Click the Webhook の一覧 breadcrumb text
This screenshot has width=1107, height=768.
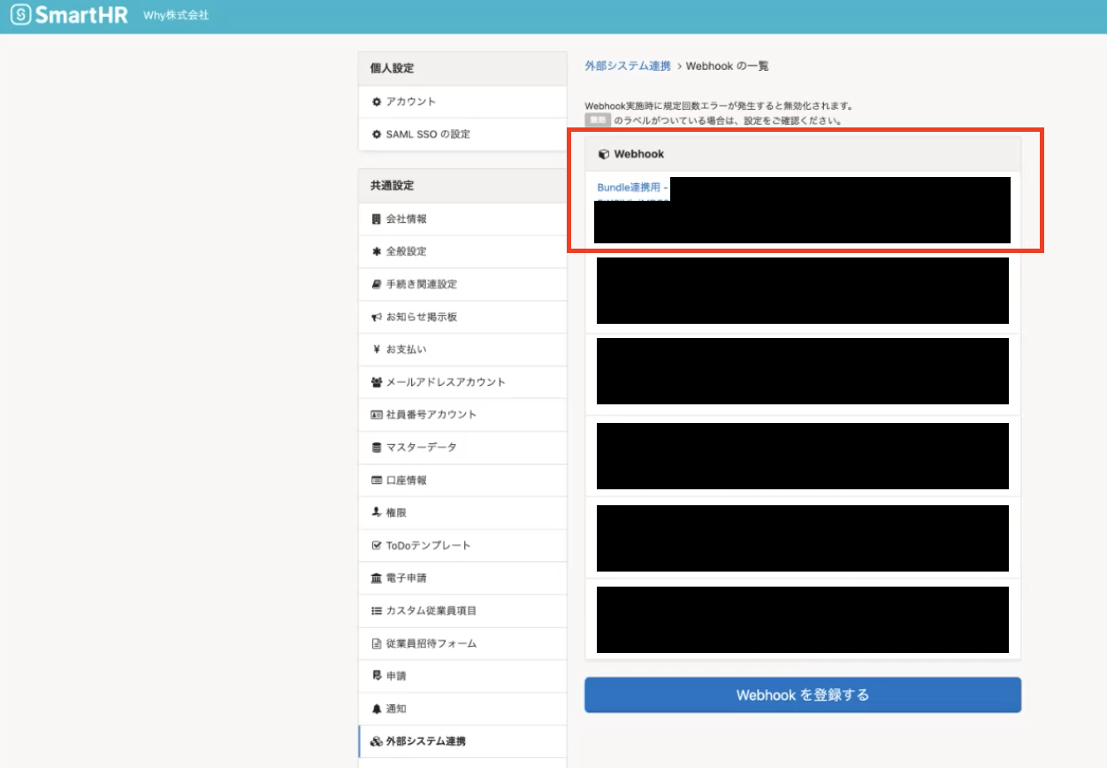pyautogui.click(x=728, y=66)
